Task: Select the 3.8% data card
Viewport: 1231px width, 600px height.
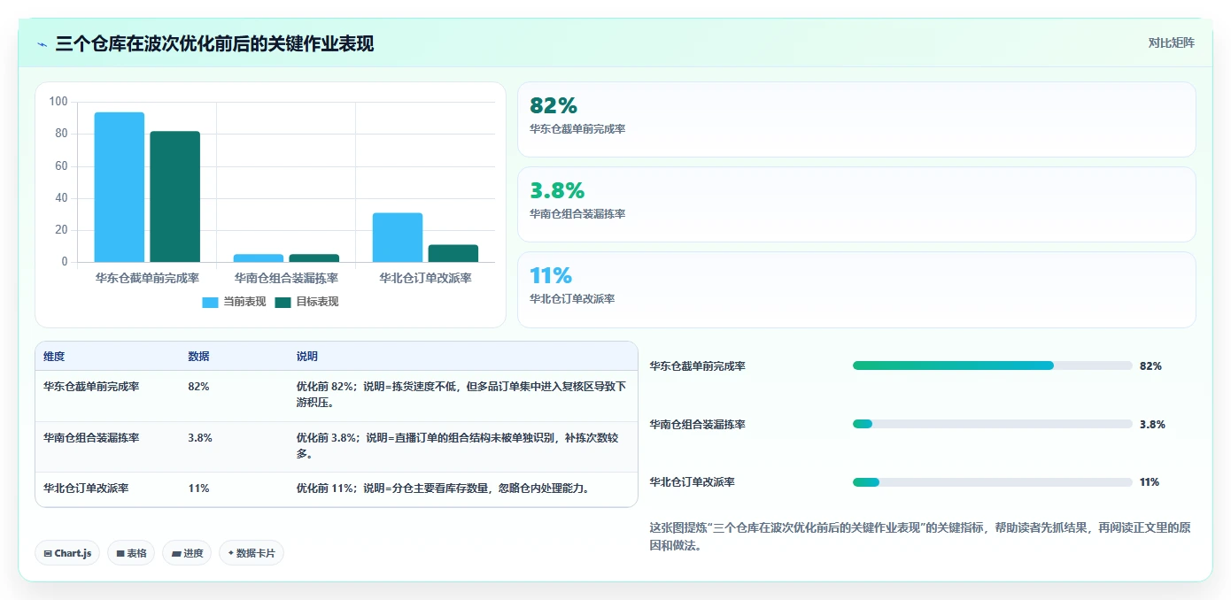Action: click(x=856, y=204)
